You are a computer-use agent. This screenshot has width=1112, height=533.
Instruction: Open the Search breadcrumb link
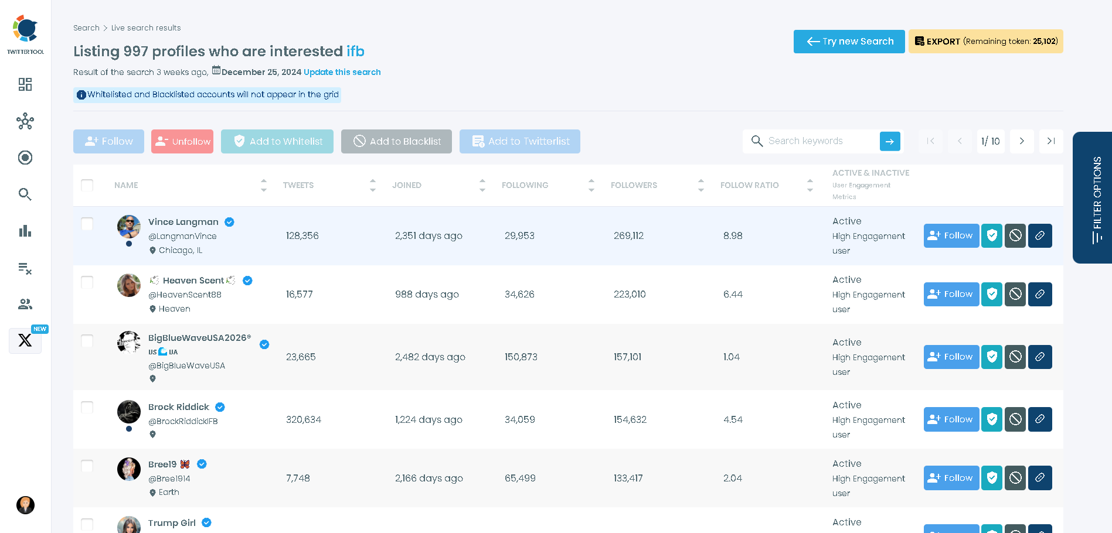click(x=86, y=28)
